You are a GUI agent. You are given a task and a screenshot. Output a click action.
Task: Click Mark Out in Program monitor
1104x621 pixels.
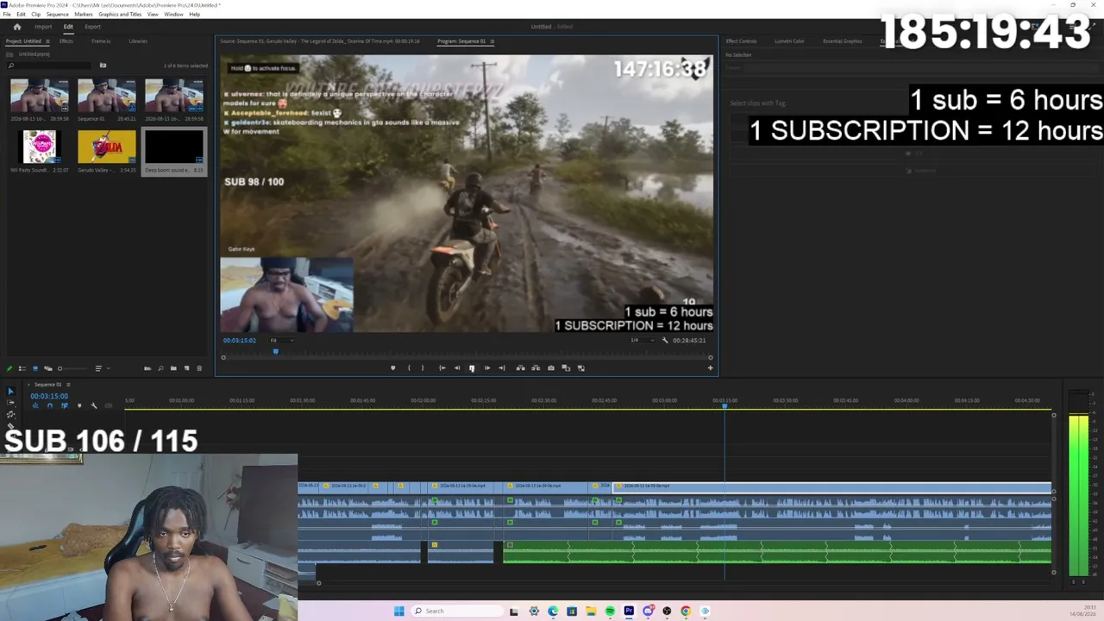tap(423, 368)
